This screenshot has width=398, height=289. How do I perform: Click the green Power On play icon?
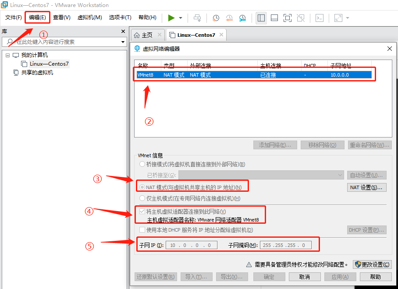tap(171, 18)
